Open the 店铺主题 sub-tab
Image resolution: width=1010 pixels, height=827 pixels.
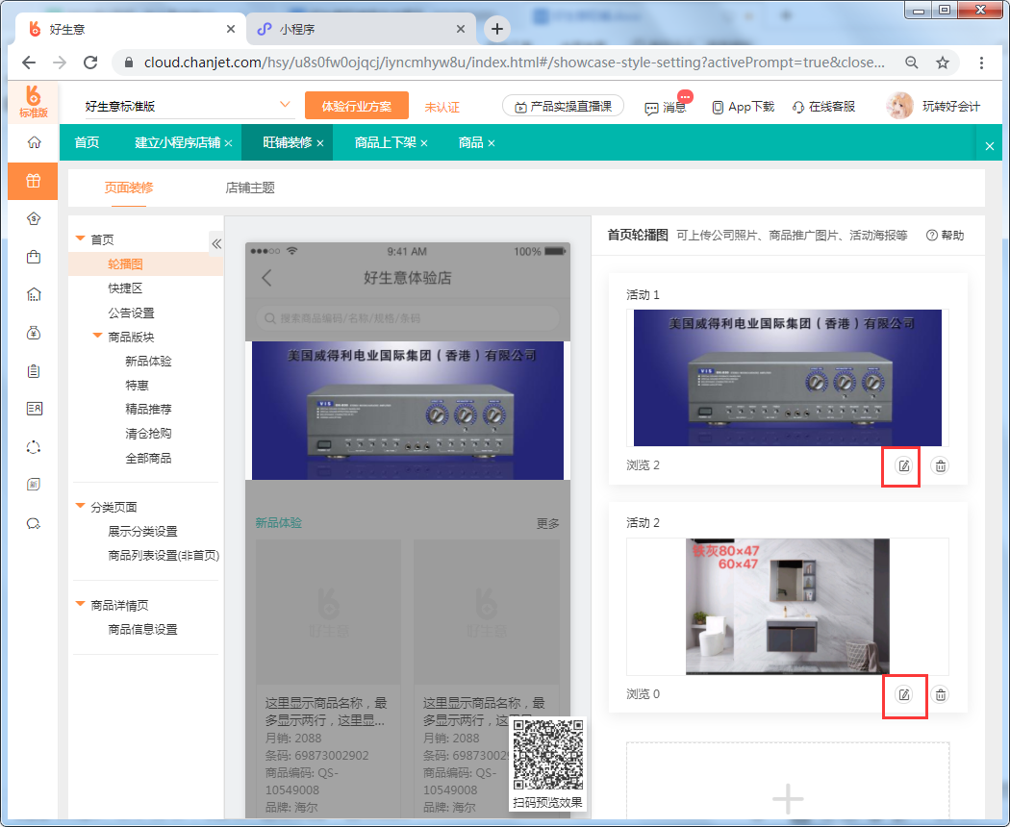pyautogui.click(x=250, y=188)
